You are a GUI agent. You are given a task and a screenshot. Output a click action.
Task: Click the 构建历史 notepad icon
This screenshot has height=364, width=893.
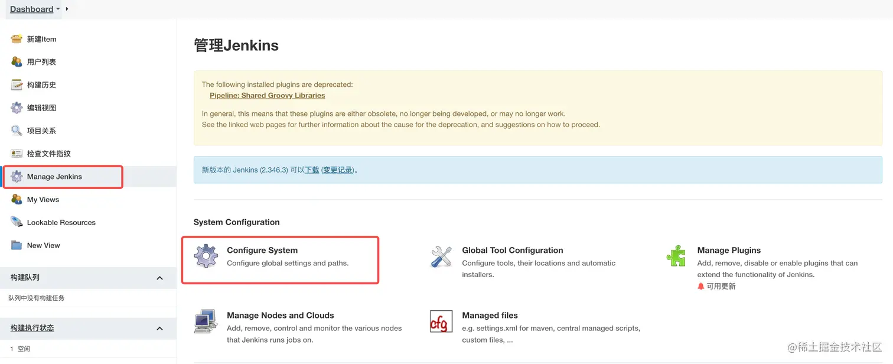coord(17,85)
